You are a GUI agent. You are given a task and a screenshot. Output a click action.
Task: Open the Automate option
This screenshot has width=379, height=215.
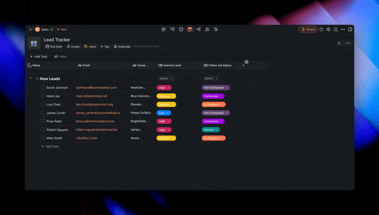pyautogui.click(x=122, y=47)
